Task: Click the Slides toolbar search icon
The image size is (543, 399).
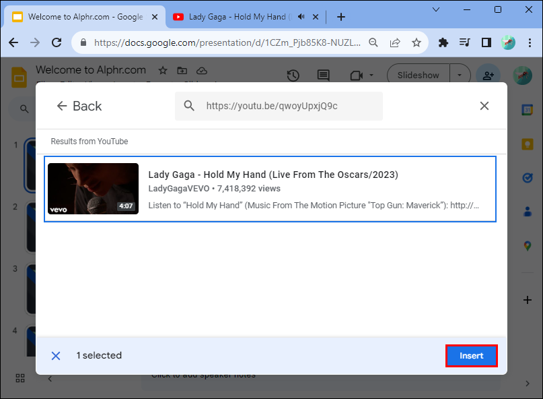Action: click(24, 109)
